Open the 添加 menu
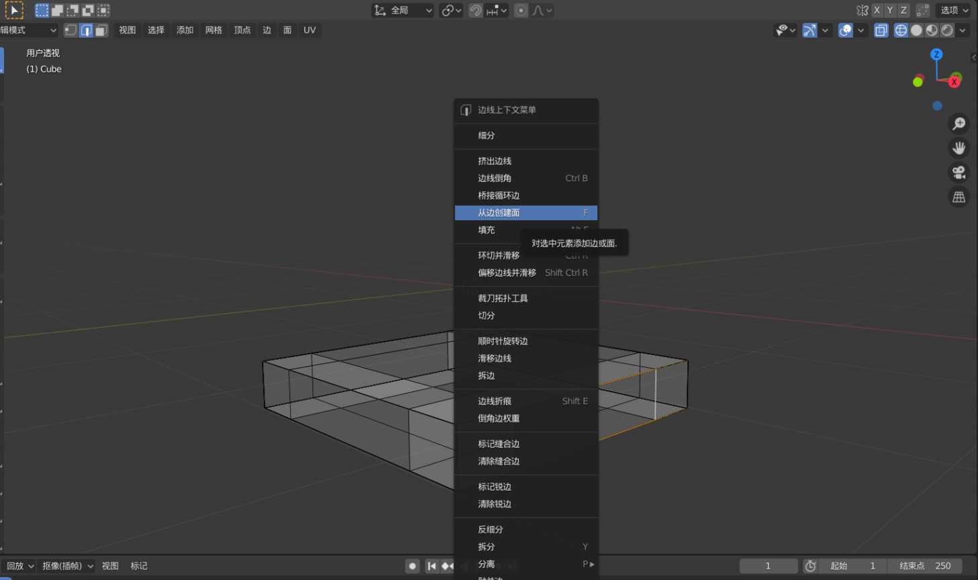 [185, 30]
